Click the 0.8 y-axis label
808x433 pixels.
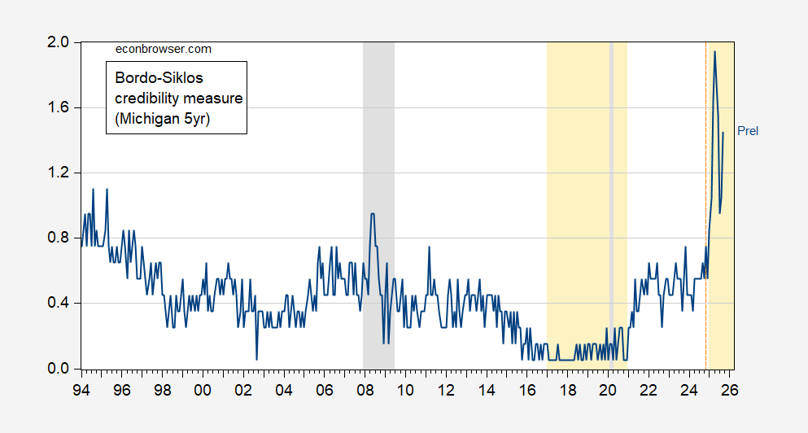(60, 238)
